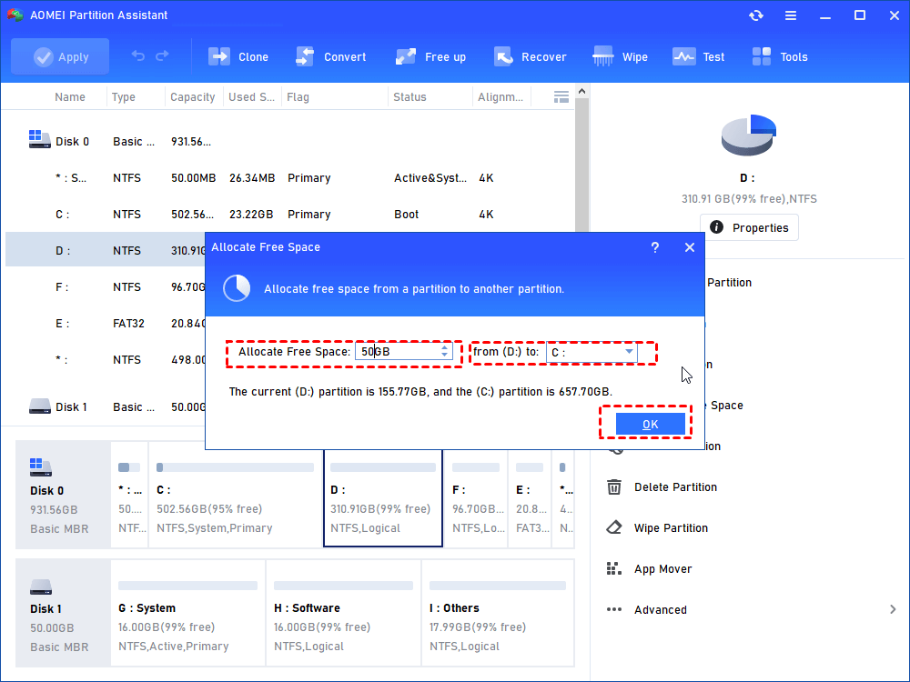Launch the Recover tool
Image resolution: width=910 pixels, height=682 pixels.
(x=503, y=56)
